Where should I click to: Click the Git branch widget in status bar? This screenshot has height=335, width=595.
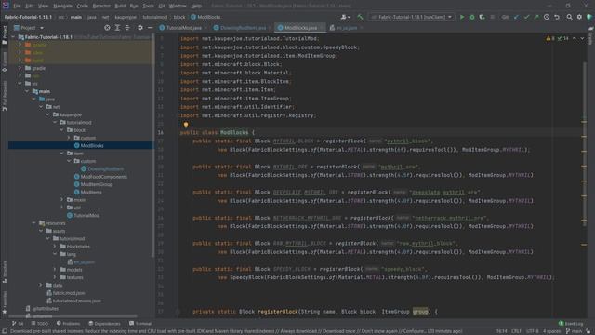pyautogui.click(x=575, y=331)
